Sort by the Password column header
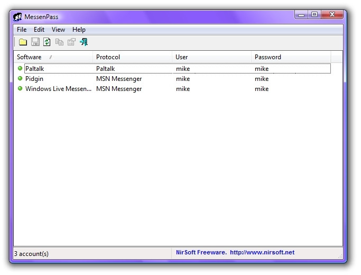 pyautogui.click(x=291, y=57)
